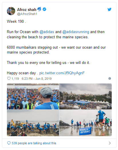Click the dolphin emoji beside name
This screenshot has height=150, width=118.
[39, 9]
